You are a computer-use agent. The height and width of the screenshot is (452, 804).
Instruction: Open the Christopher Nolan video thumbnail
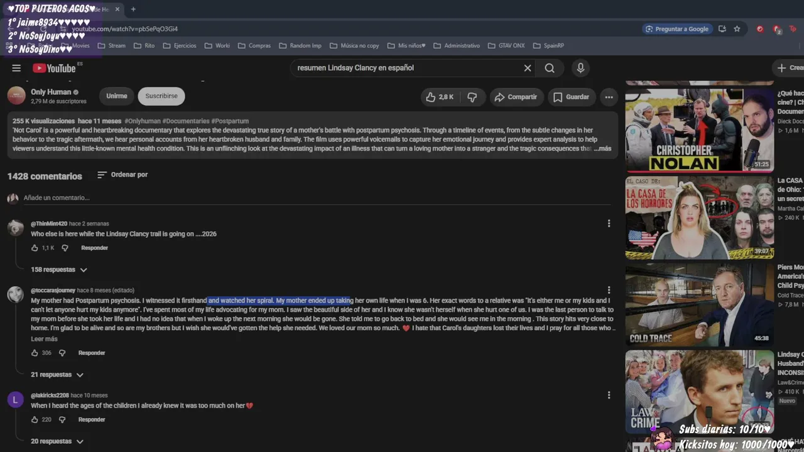[x=700, y=130]
